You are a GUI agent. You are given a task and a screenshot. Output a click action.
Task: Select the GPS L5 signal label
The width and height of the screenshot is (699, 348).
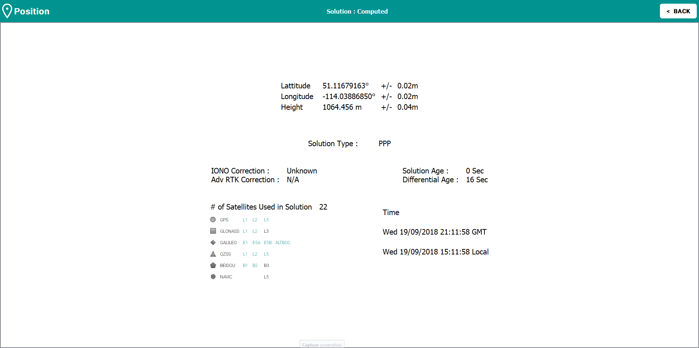[266, 220]
